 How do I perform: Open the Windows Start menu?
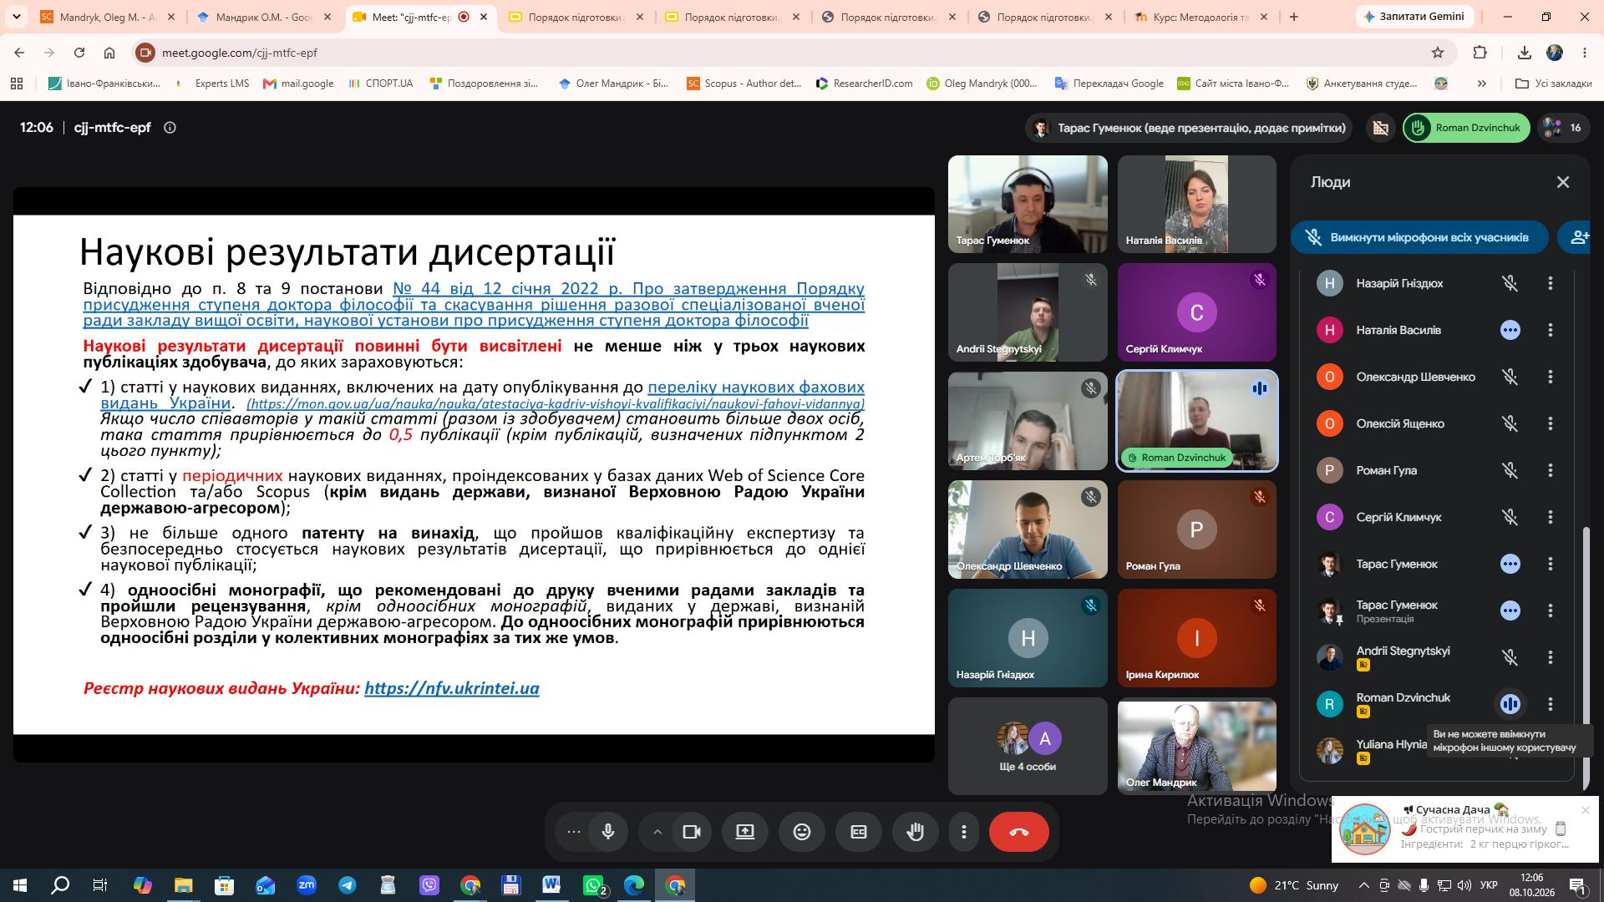[19, 885]
